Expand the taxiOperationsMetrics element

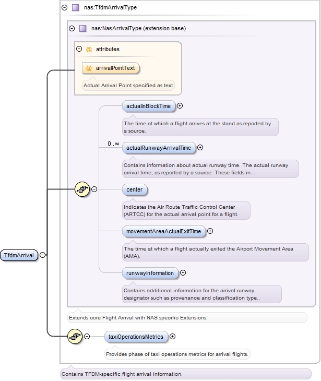(x=173, y=337)
